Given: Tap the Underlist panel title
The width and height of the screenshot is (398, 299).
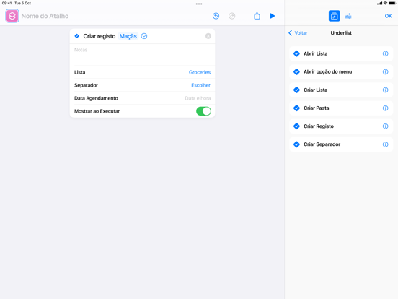Looking at the screenshot, I should click(341, 33).
